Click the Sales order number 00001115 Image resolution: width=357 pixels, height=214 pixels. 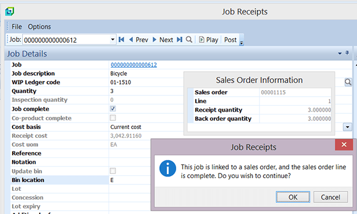point(273,93)
